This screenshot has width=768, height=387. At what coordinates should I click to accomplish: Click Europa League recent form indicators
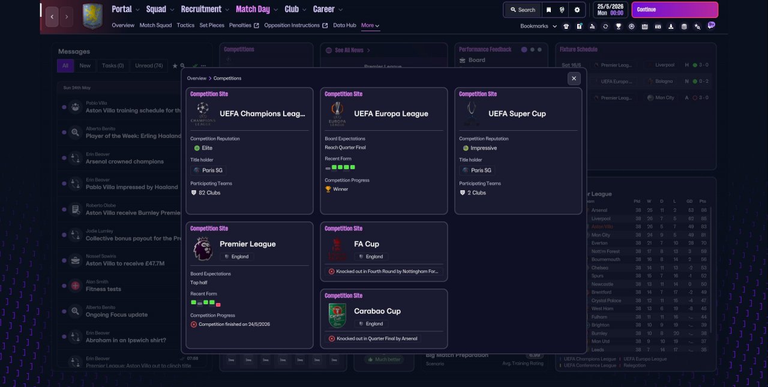click(x=340, y=167)
